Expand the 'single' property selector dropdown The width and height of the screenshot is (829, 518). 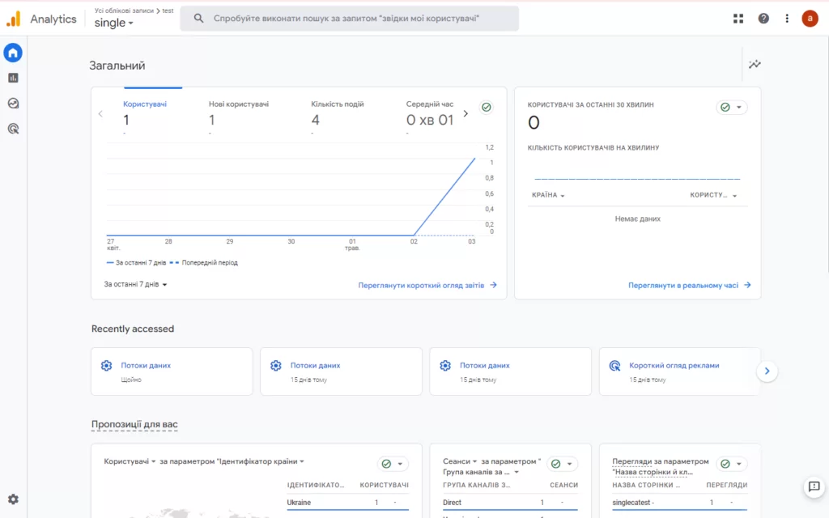[x=114, y=23]
